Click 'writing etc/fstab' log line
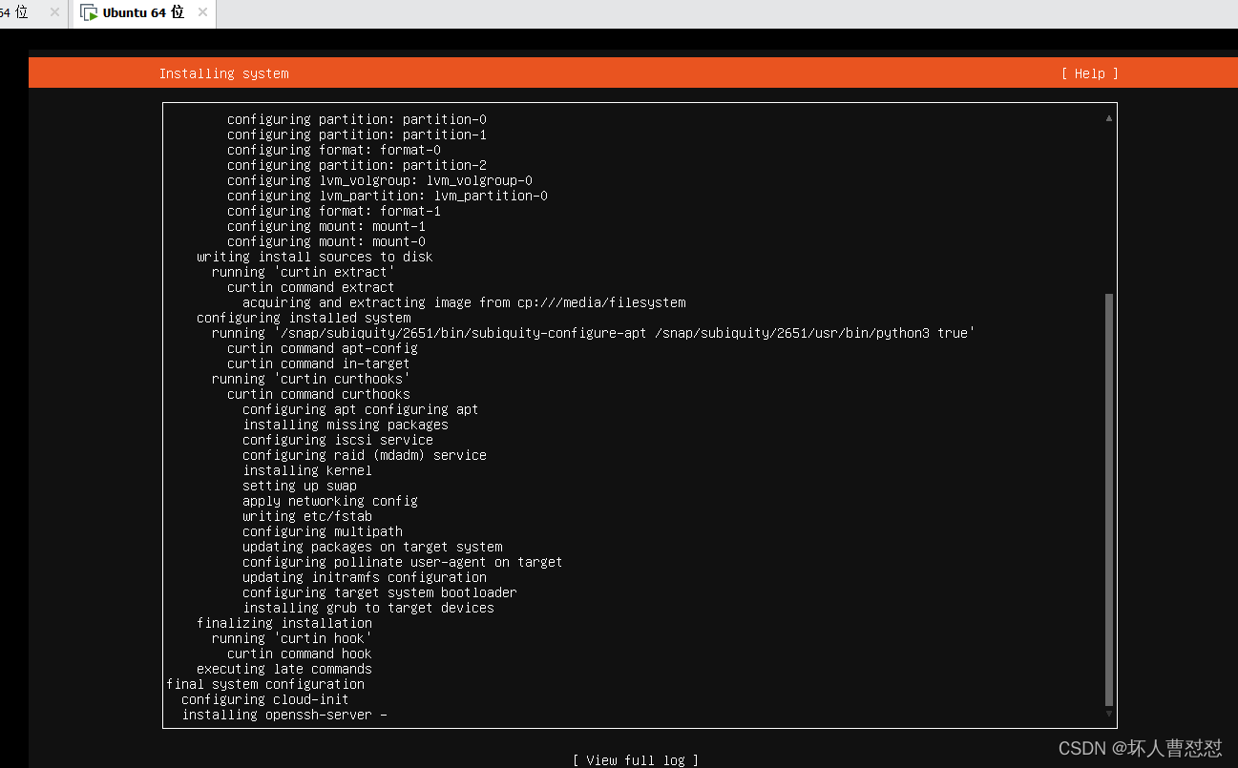This screenshot has height=768, width=1238. click(x=307, y=516)
